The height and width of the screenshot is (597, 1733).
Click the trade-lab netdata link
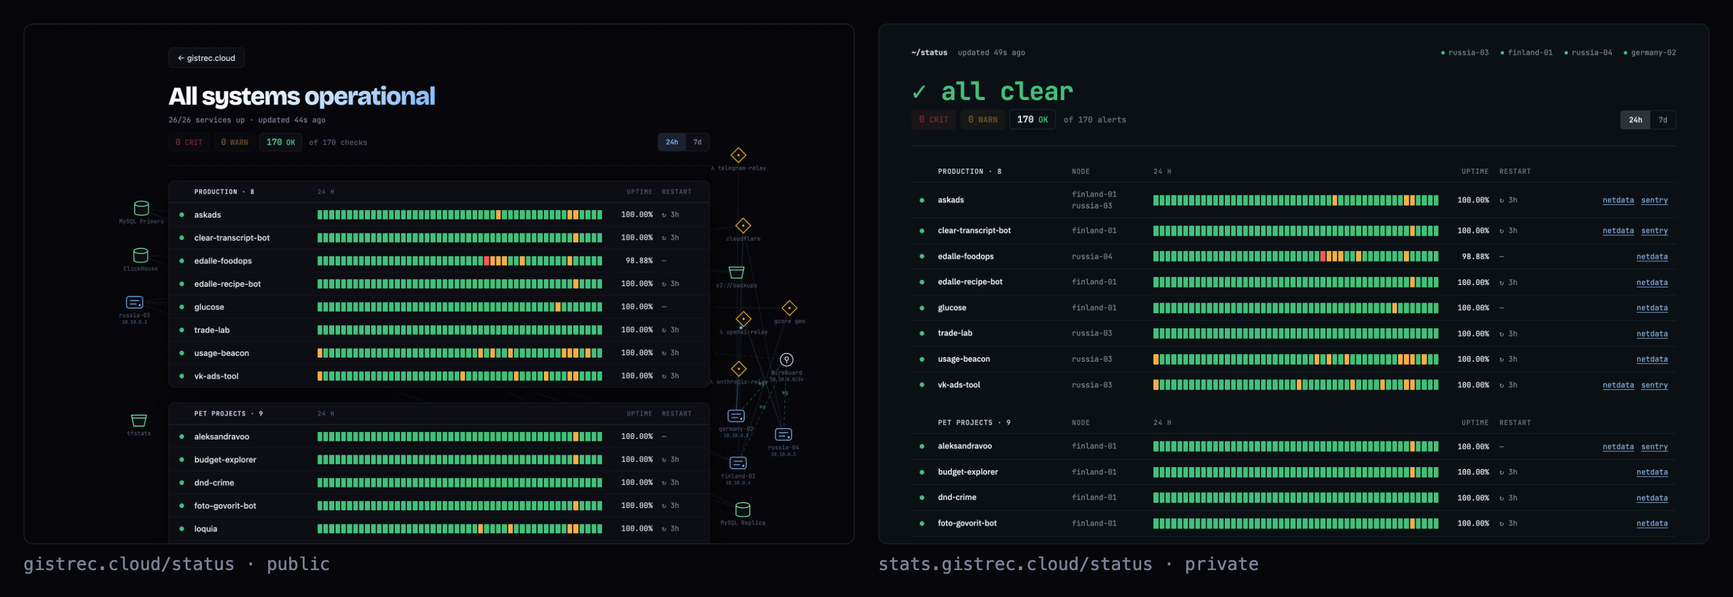[1652, 334]
